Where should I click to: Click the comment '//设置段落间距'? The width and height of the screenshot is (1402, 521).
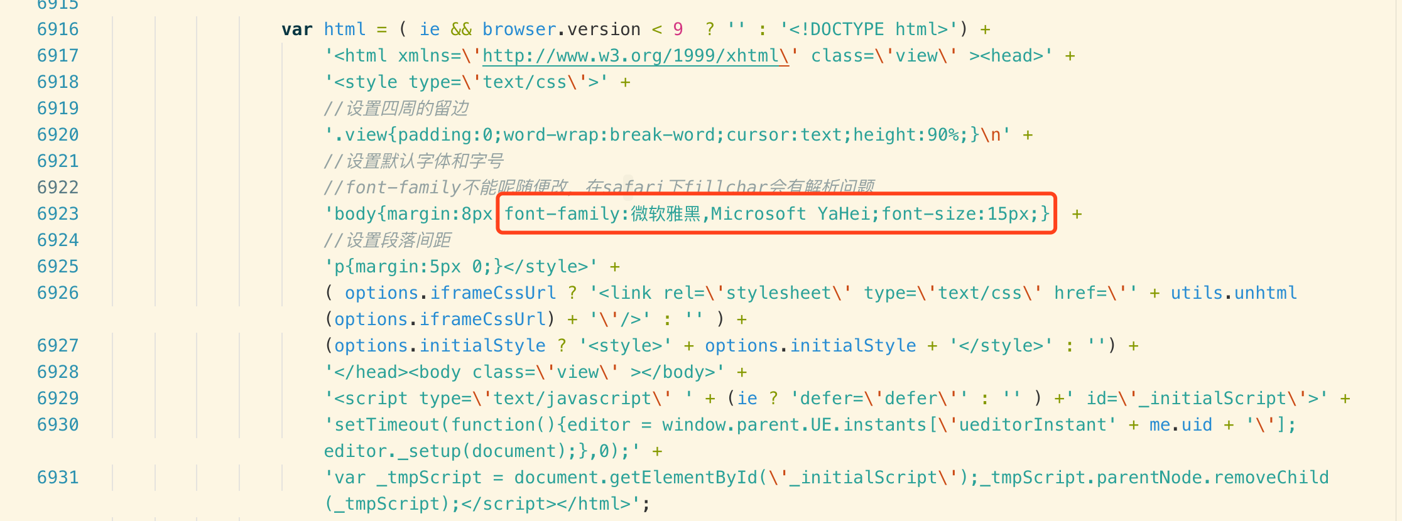pyautogui.click(x=388, y=240)
